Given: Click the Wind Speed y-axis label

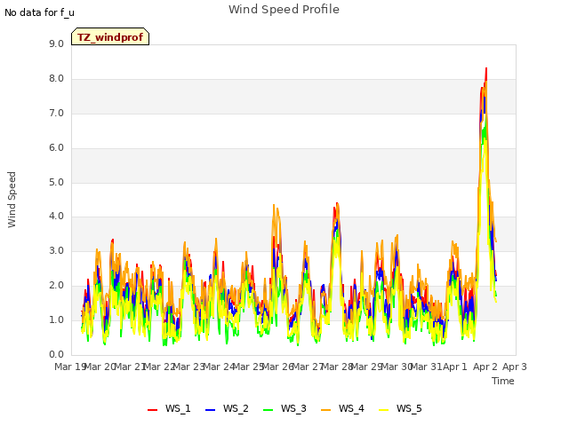Looking at the screenshot, I should pyautogui.click(x=12, y=200).
